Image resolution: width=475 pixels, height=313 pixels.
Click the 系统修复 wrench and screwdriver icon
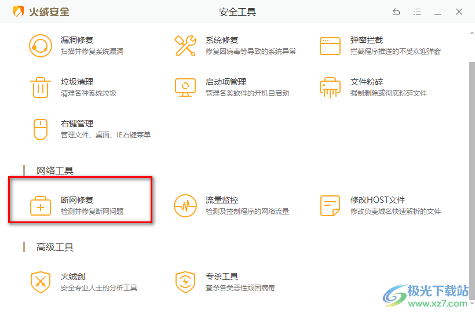(185, 46)
